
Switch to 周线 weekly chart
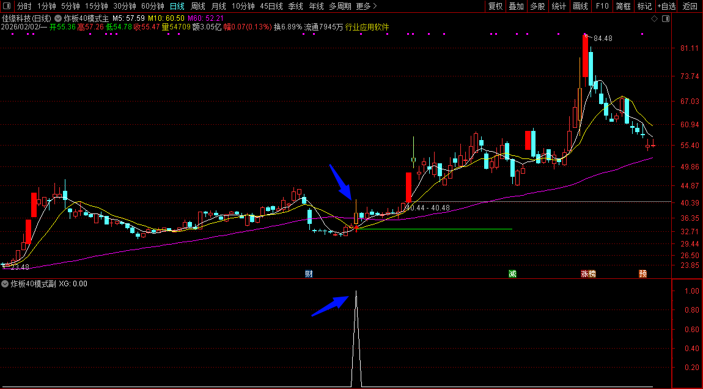coord(198,6)
